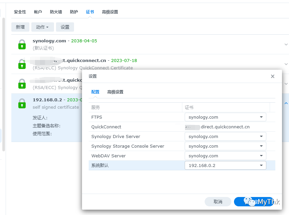
Task: Open 系统默认 certificate dropdown
Action: tap(225, 165)
